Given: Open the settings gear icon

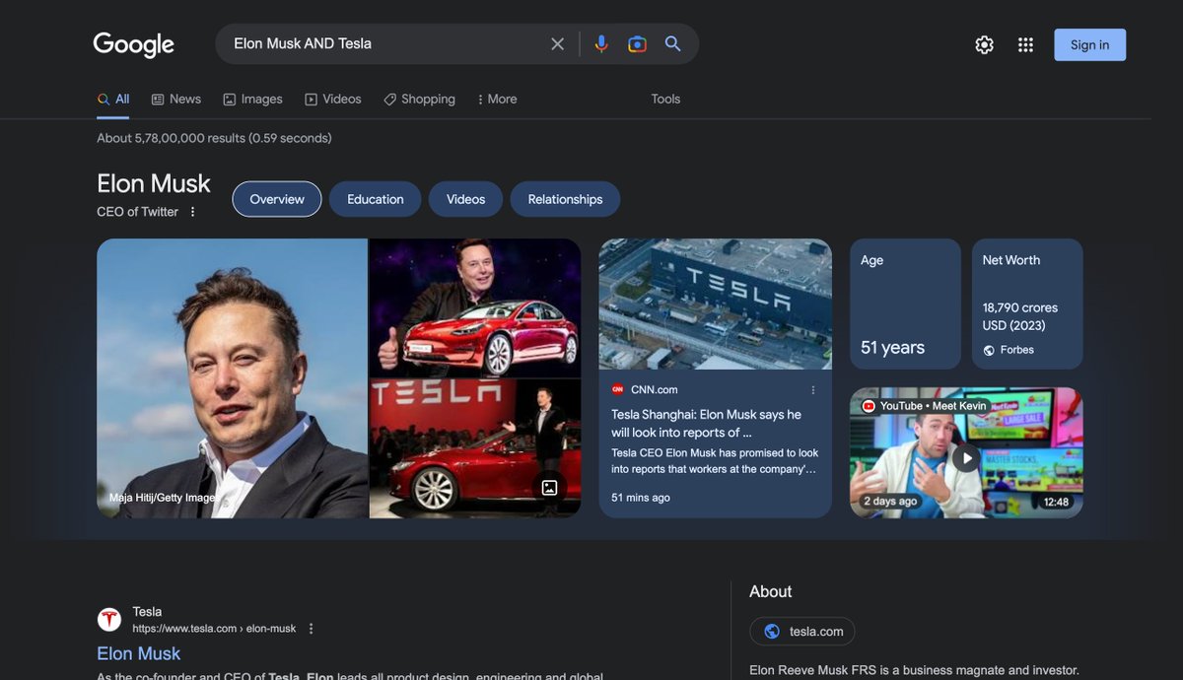Looking at the screenshot, I should 984,44.
